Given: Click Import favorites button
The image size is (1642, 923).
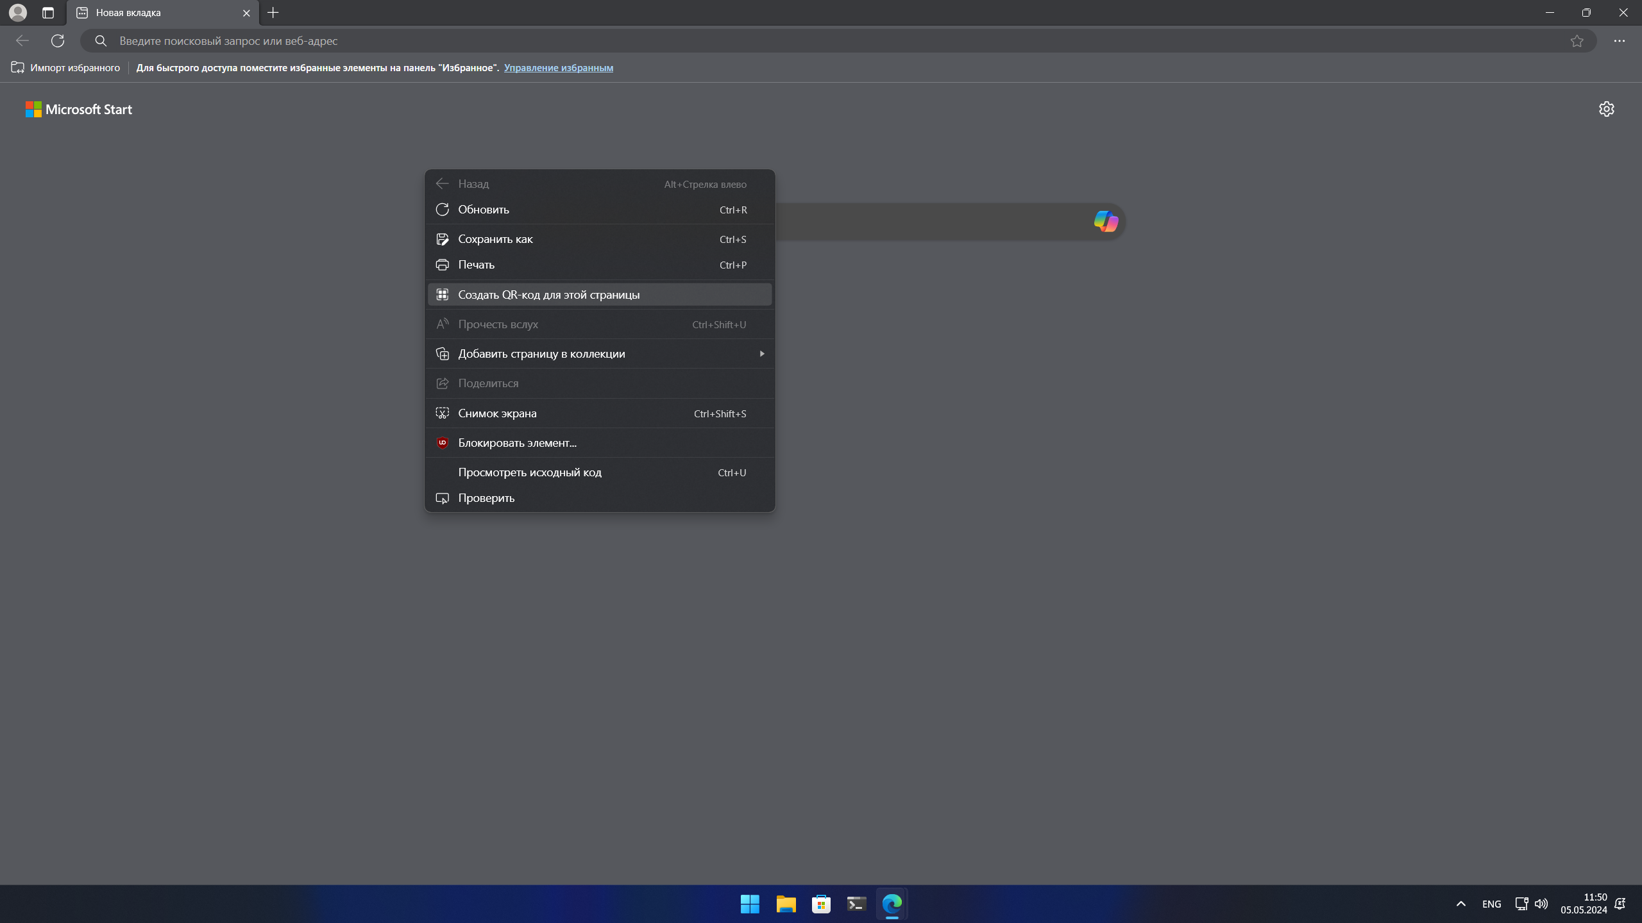Looking at the screenshot, I should (66, 68).
